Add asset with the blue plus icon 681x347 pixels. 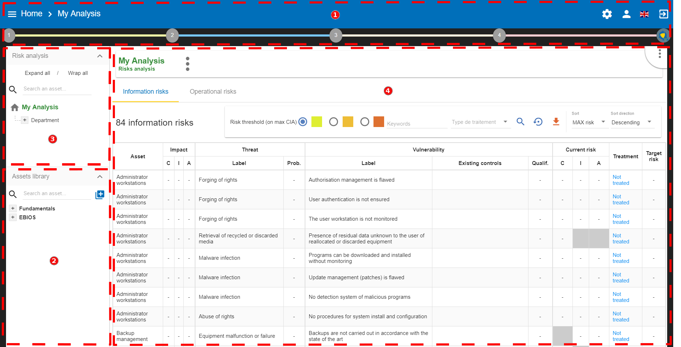click(100, 194)
